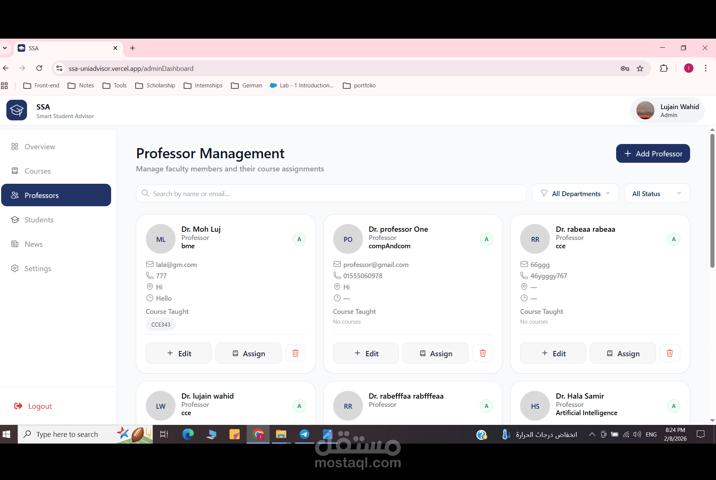This screenshot has width=716, height=480.
Task: Close the SSA browser tab
Action: click(115, 48)
